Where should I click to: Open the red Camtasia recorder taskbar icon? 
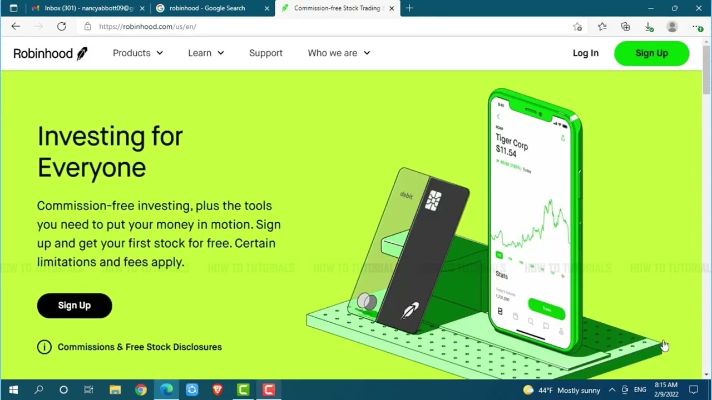point(269,390)
